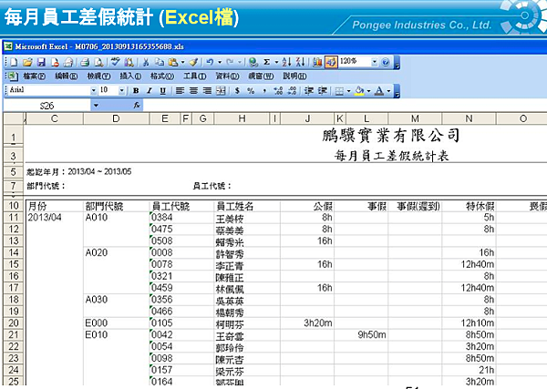Open the Fill Color palette arrow
The image size is (547, 389).
click(x=368, y=91)
